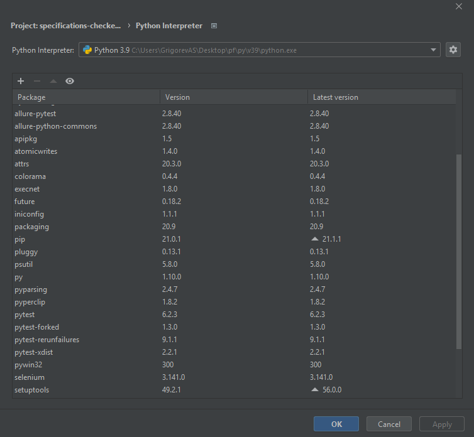
Task: Click selenium version 3.141.0 in Version column
Action: click(x=174, y=377)
